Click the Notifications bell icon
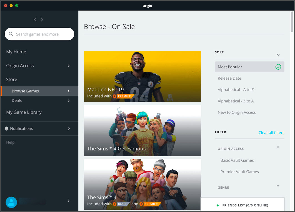The image size is (295, 212). pos(7,128)
